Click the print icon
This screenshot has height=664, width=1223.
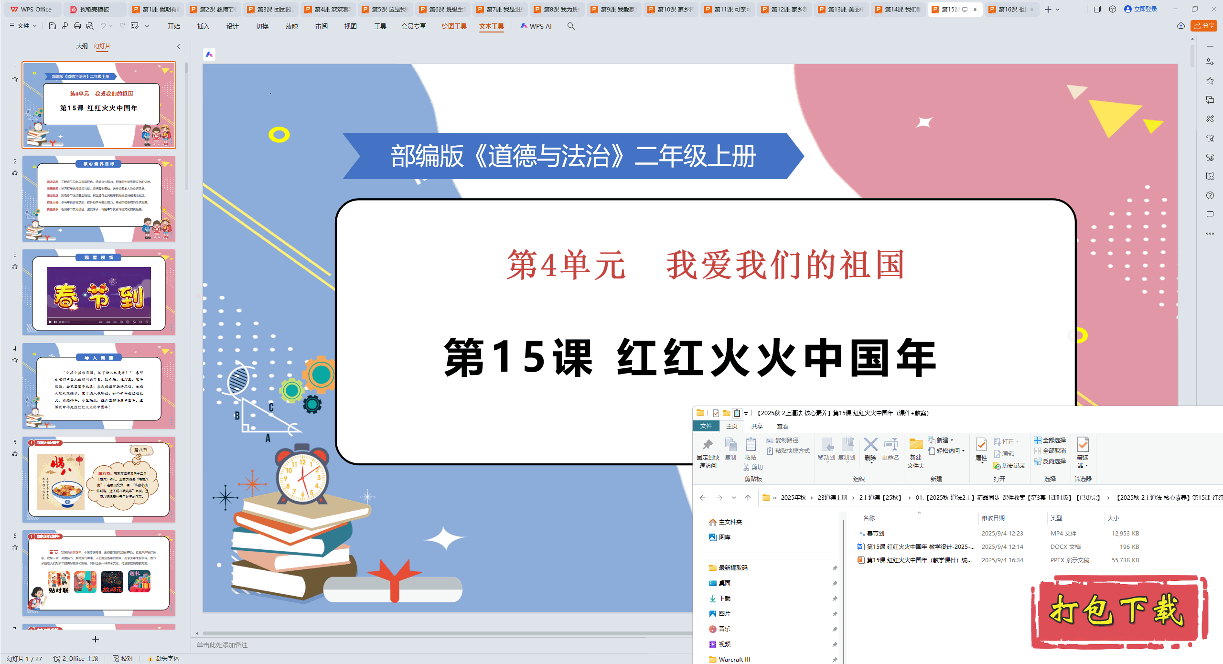[x=77, y=26]
